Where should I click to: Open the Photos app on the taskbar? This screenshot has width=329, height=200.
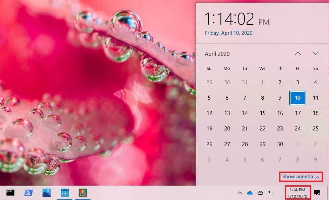tap(47, 193)
